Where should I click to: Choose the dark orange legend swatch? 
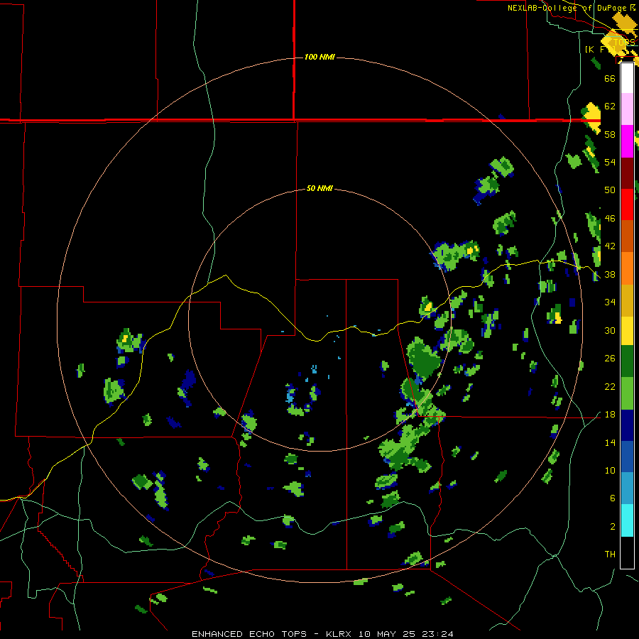(x=627, y=236)
